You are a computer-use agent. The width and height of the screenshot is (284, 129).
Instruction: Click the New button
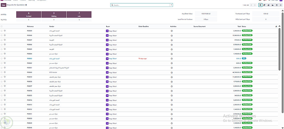[x=3, y=5]
